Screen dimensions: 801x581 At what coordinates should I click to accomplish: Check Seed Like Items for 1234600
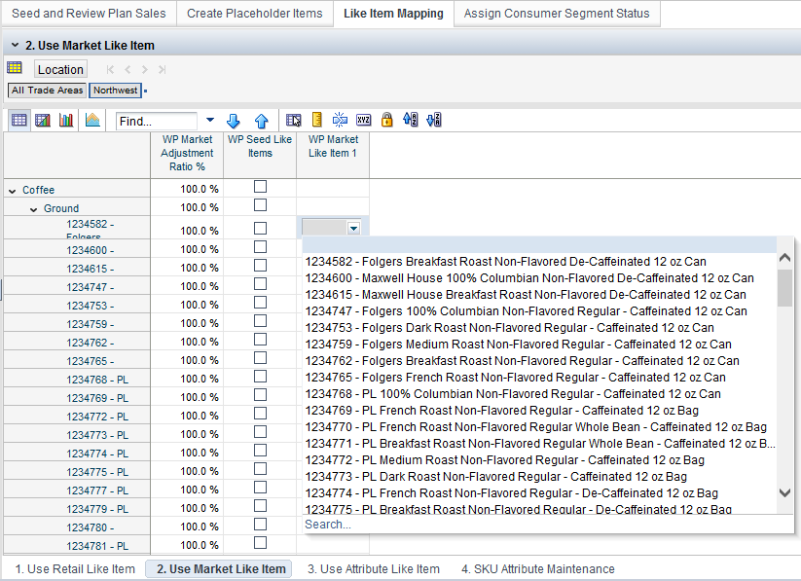click(261, 247)
